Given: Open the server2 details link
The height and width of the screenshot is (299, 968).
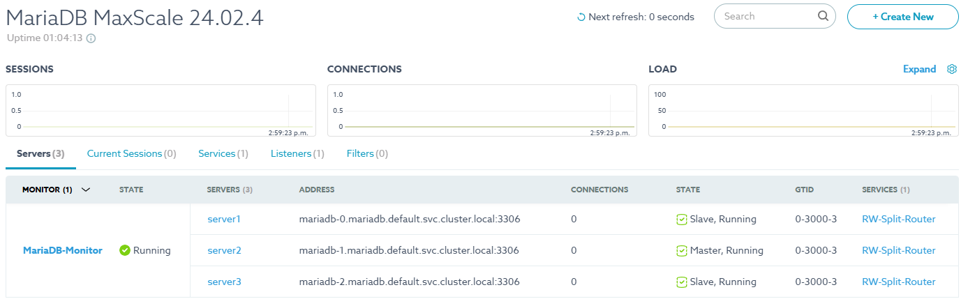Looking at the screenshot, I should 224,250.
